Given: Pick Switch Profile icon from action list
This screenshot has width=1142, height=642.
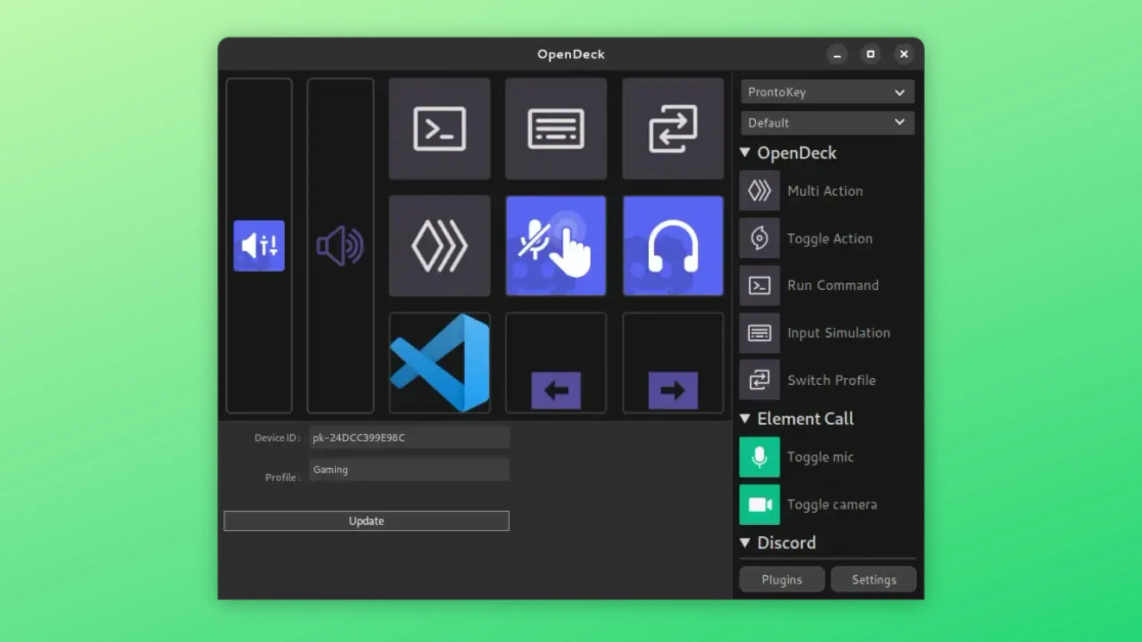Looking at the screenshot, I should pyautogui.click(x=759, y=380).
